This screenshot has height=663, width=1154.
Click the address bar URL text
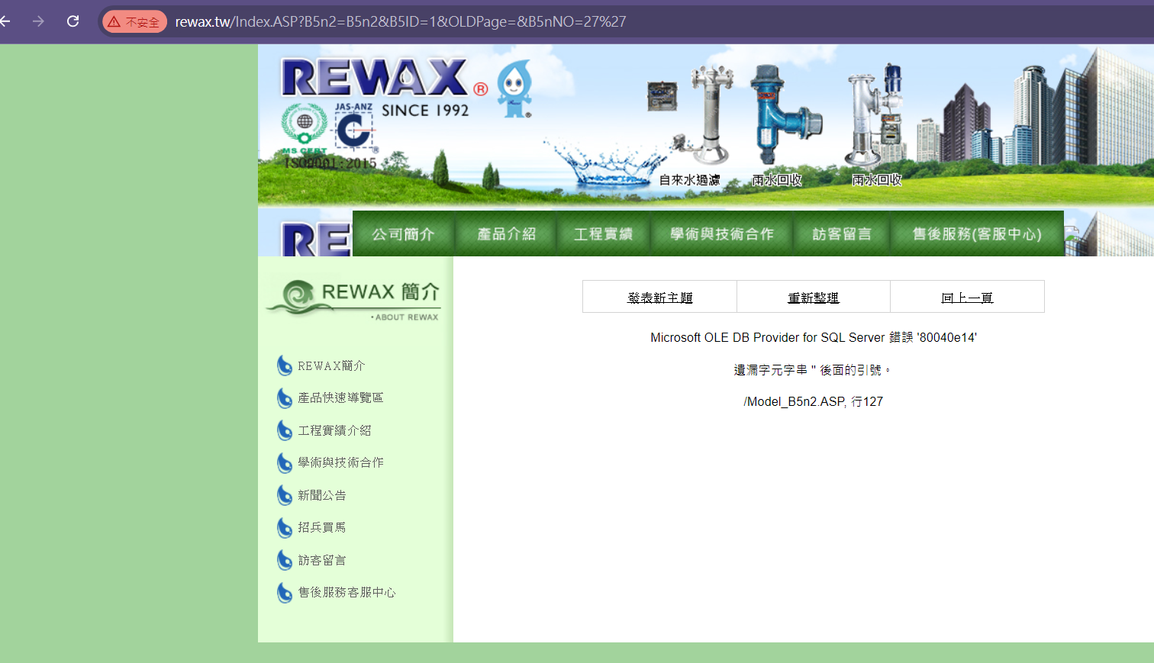click(x=401, y=22)
